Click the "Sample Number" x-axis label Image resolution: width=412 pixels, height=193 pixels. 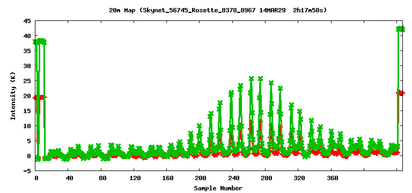[x=218, y=188]
